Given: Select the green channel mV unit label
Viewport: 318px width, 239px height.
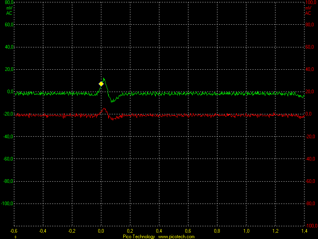Looking at the screenshot, I should [x=9, y=8].
